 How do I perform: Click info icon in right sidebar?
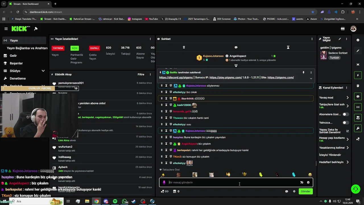tap(358, 40)
